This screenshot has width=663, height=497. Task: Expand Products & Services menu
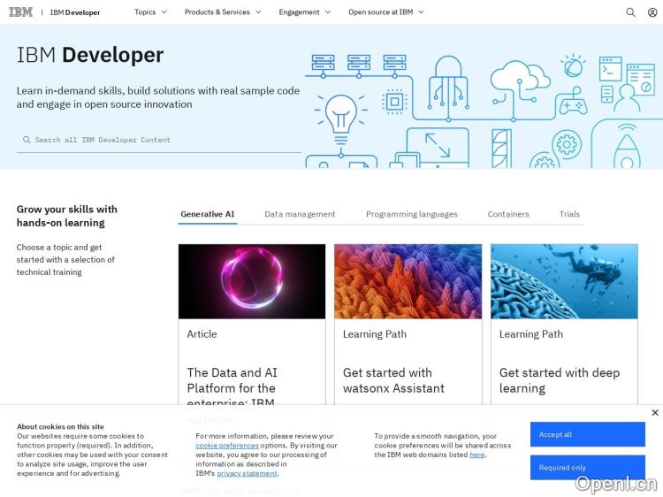223,12
